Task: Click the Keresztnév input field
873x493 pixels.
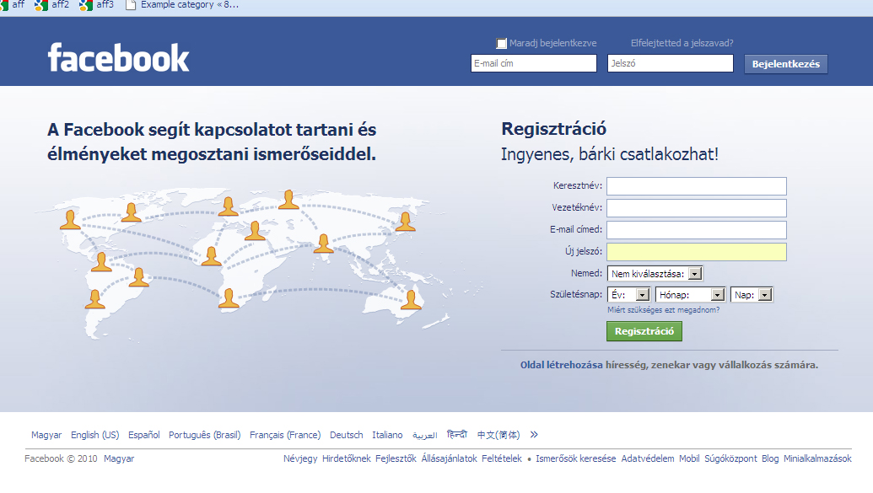Action: 697,186
